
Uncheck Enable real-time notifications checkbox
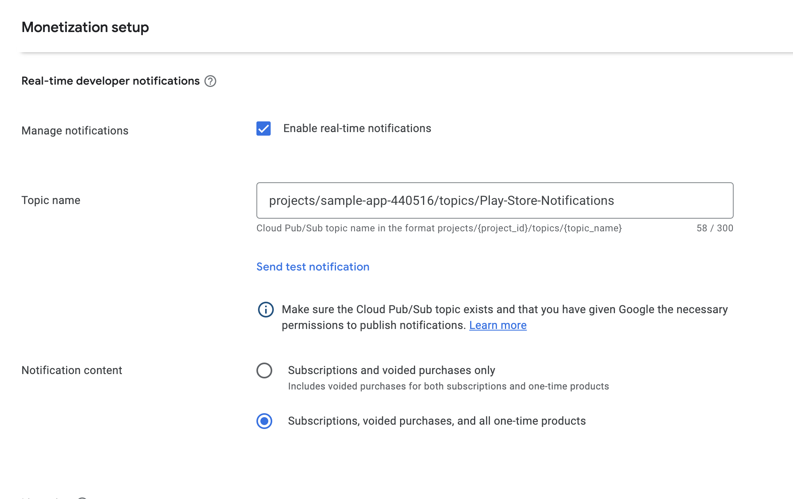[x=264, y=129]
